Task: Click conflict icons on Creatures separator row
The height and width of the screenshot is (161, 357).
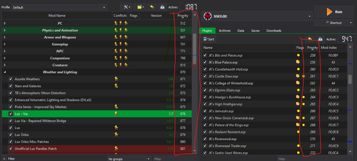Action: pos(121,65)
